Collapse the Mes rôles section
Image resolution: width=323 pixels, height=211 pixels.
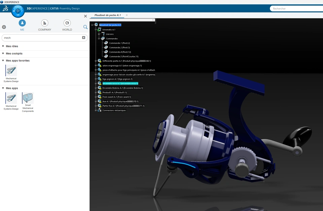tap(3, 46)
